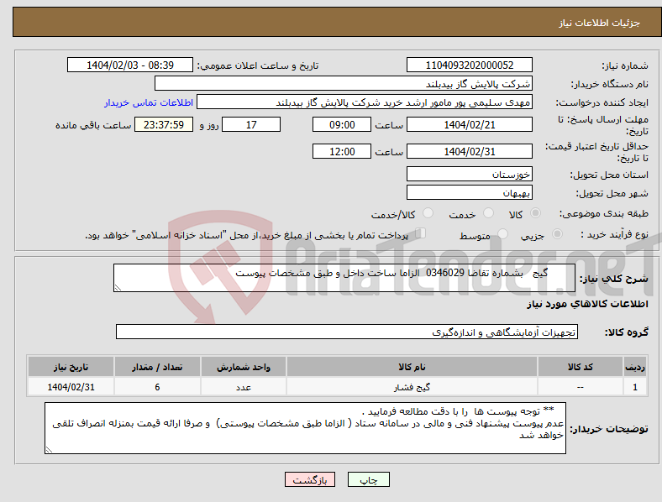662x502 pixels.
Task: Click the تاریخ نیاز column header
Action: tap(71, 367)
